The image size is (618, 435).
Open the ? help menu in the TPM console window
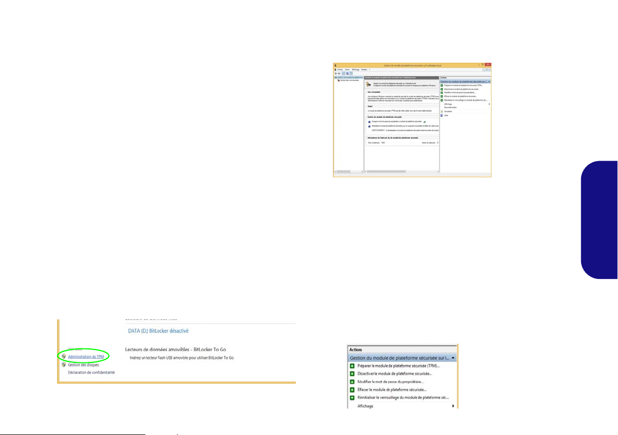click(369, 69)
